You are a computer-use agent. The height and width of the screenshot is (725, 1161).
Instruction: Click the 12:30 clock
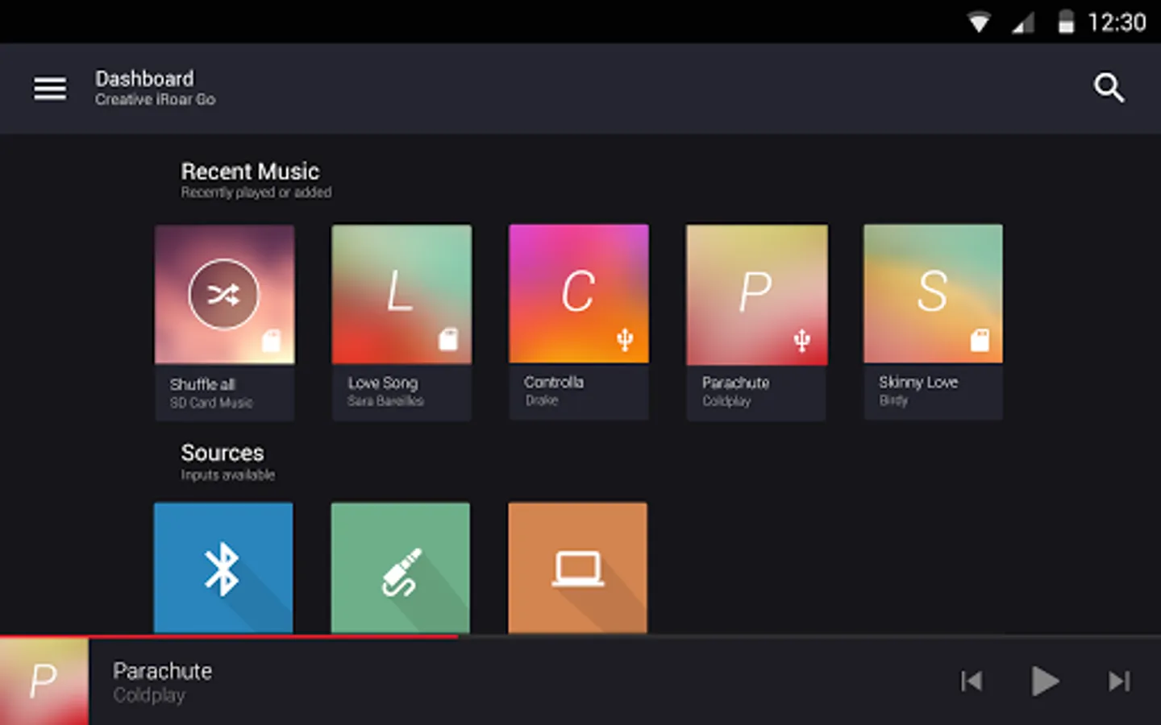point(1117,23)
